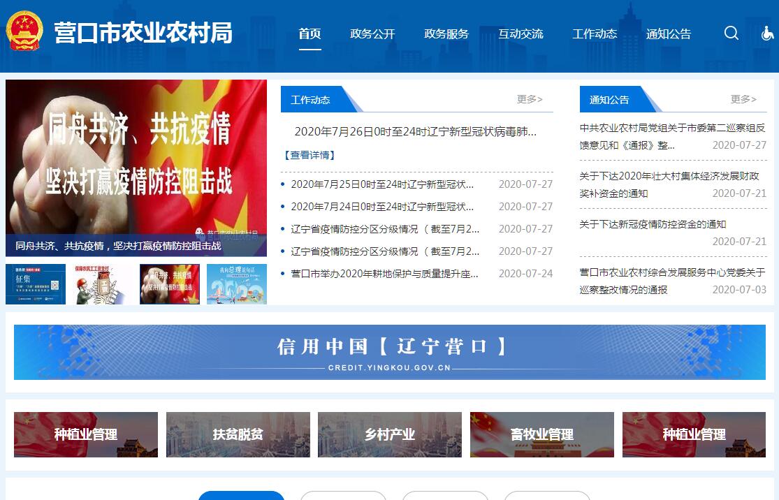Open the 扶贫脱贫 image tile
Screen dimensions: 779x500
tap(238, 434)
